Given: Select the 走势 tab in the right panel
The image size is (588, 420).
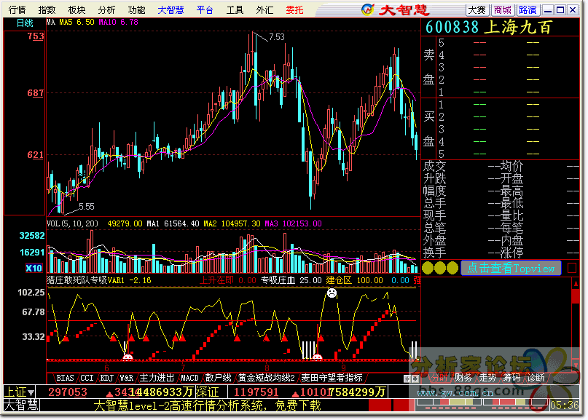Looking at the screenshot, I should (487, 378).
